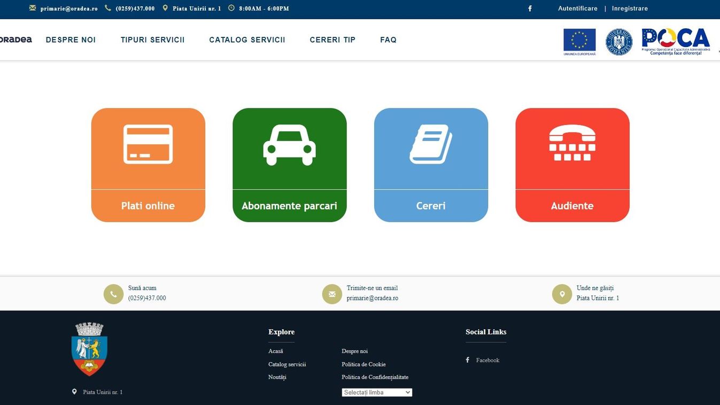Click the 8:00AM - 6:00PM hours text
The image size is (720, 405).
[264, 9]
